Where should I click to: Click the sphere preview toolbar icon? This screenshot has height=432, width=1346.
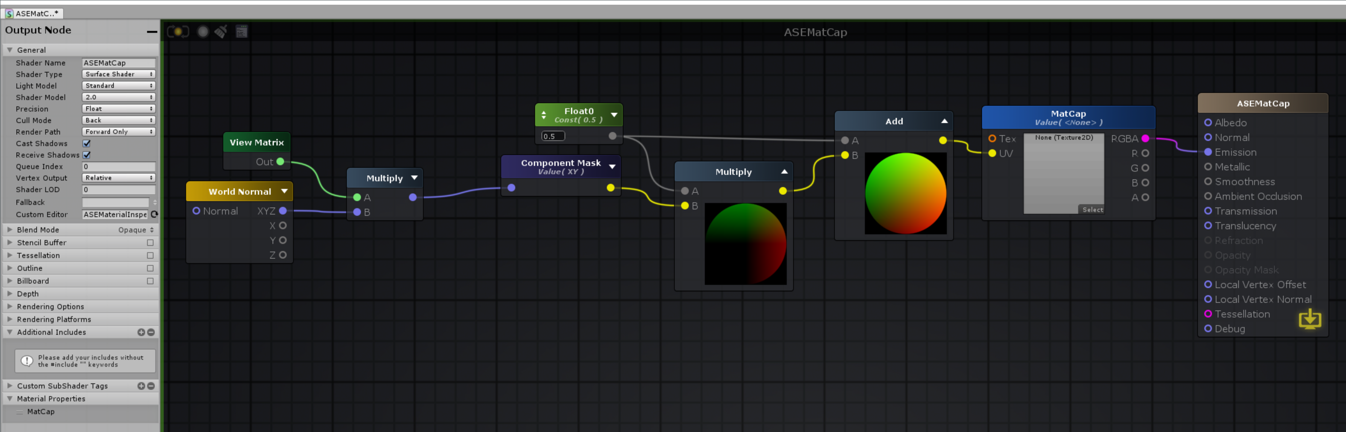[x=203, y=31]
